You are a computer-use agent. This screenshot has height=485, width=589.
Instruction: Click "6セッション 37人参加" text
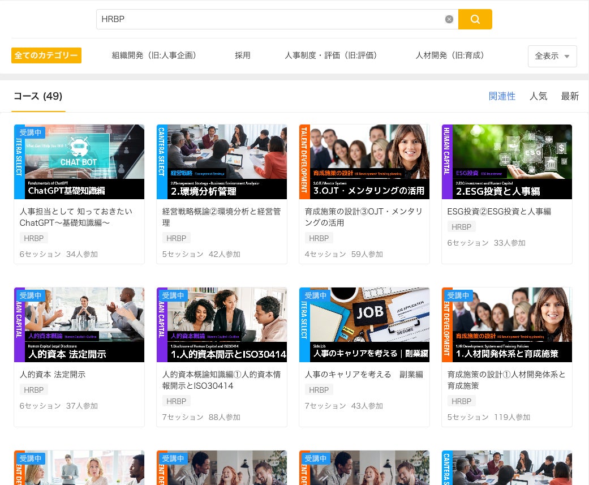[x=59, y=406]
